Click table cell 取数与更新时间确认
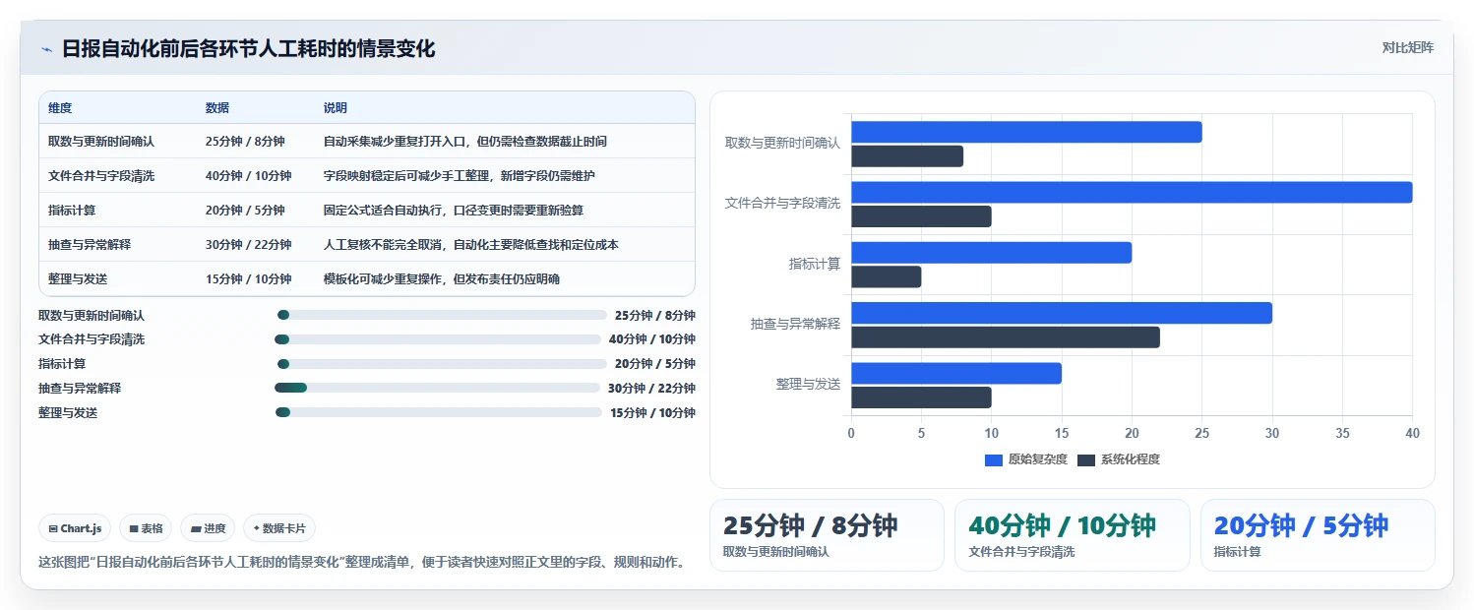 coord(101,142)
